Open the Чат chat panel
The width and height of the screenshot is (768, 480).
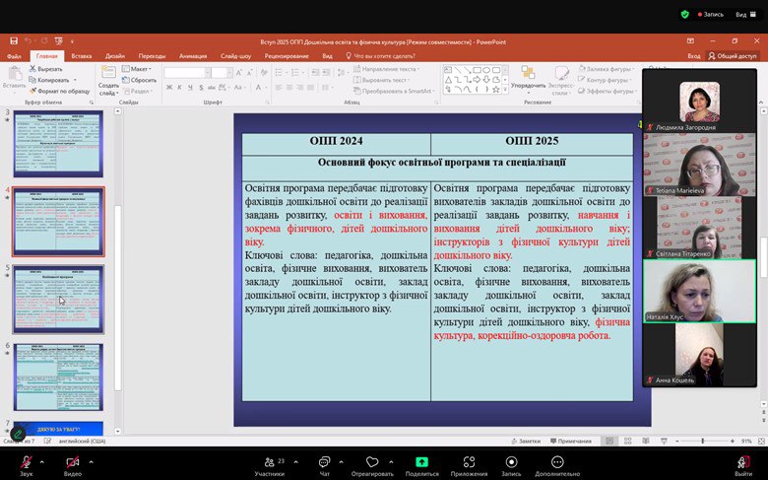pyautogui.click(x=324, y=461)
